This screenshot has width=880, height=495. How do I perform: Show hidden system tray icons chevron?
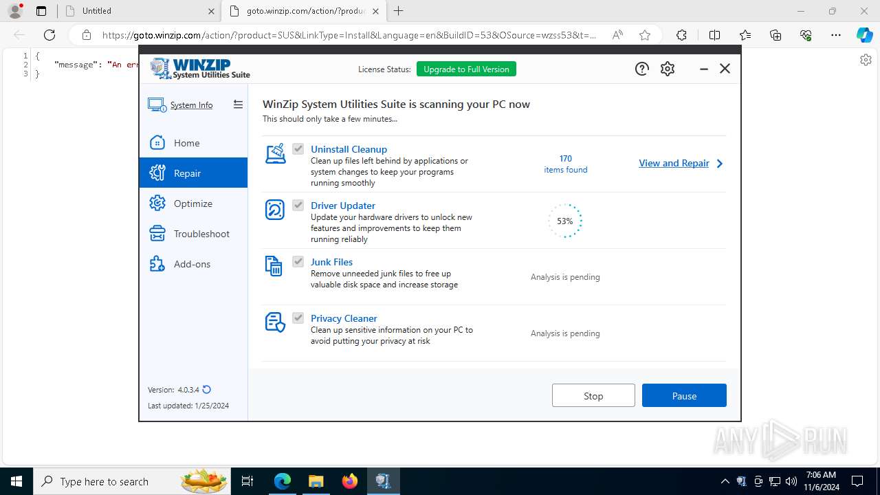point(725,481)
